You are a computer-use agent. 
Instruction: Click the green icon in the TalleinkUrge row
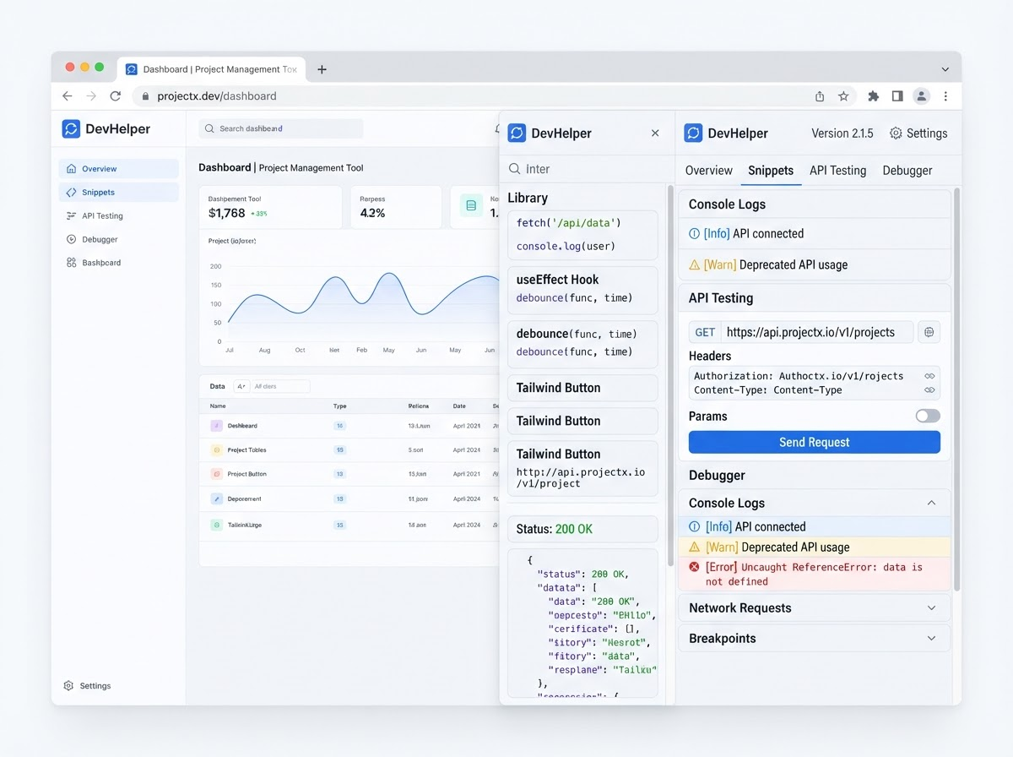pyautogui.click(x=216, y=525)
